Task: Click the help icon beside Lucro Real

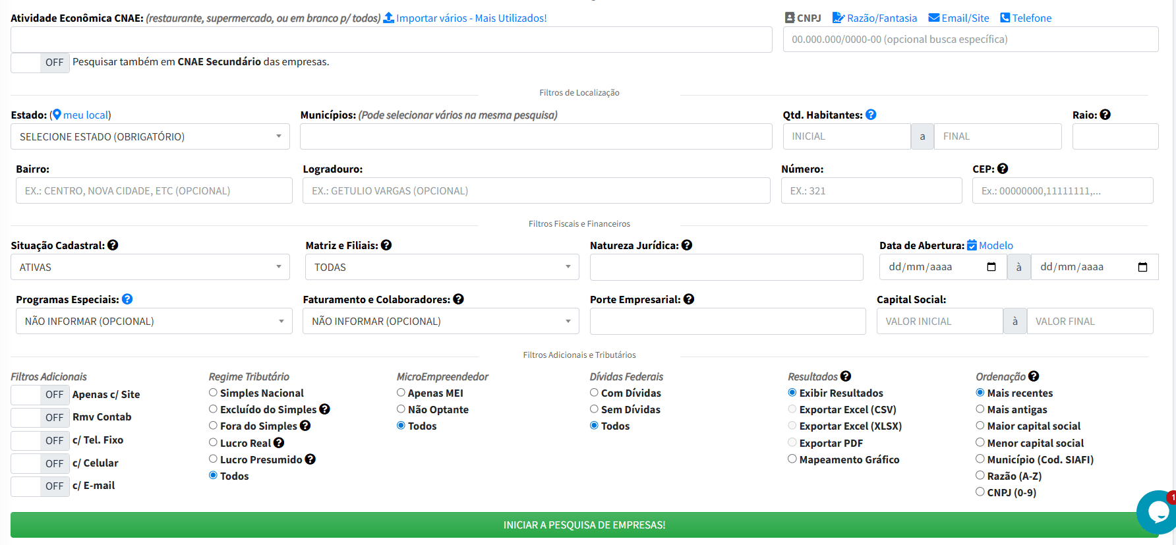Action: click(279, 443)
